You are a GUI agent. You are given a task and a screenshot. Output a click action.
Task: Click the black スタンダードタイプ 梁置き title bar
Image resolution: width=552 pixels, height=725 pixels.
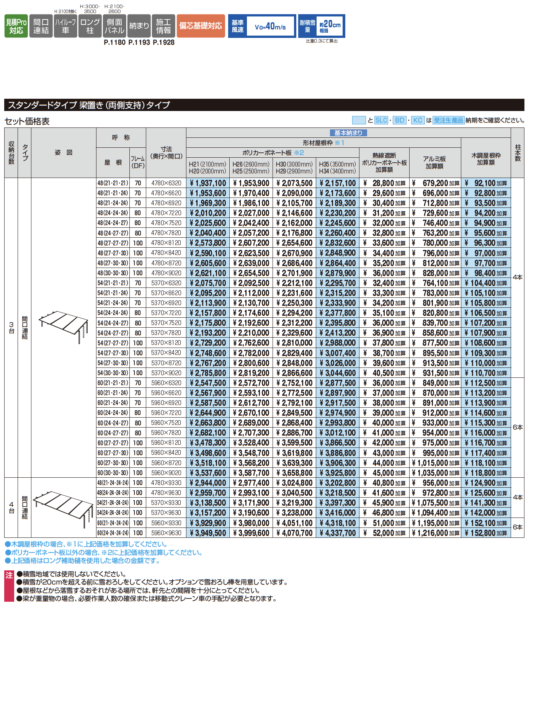click(x=264, y=105)
